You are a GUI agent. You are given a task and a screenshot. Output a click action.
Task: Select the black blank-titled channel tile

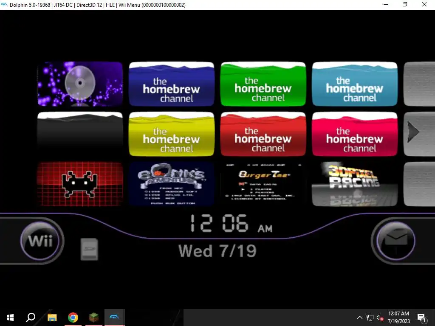point(80,134)
